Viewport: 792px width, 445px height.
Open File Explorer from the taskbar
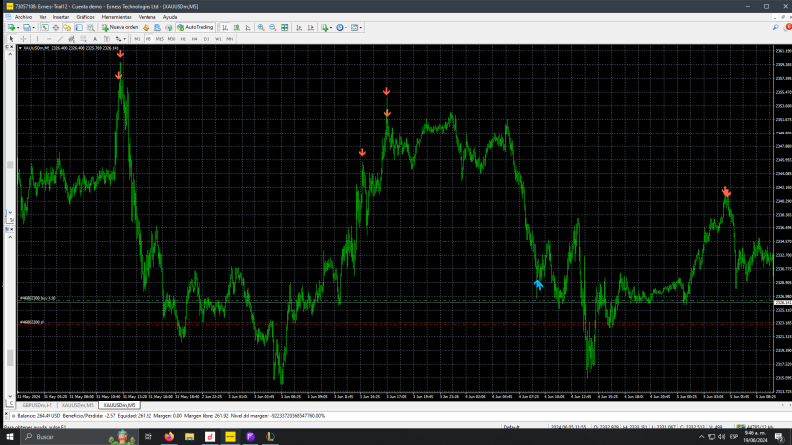coord(189,436)
